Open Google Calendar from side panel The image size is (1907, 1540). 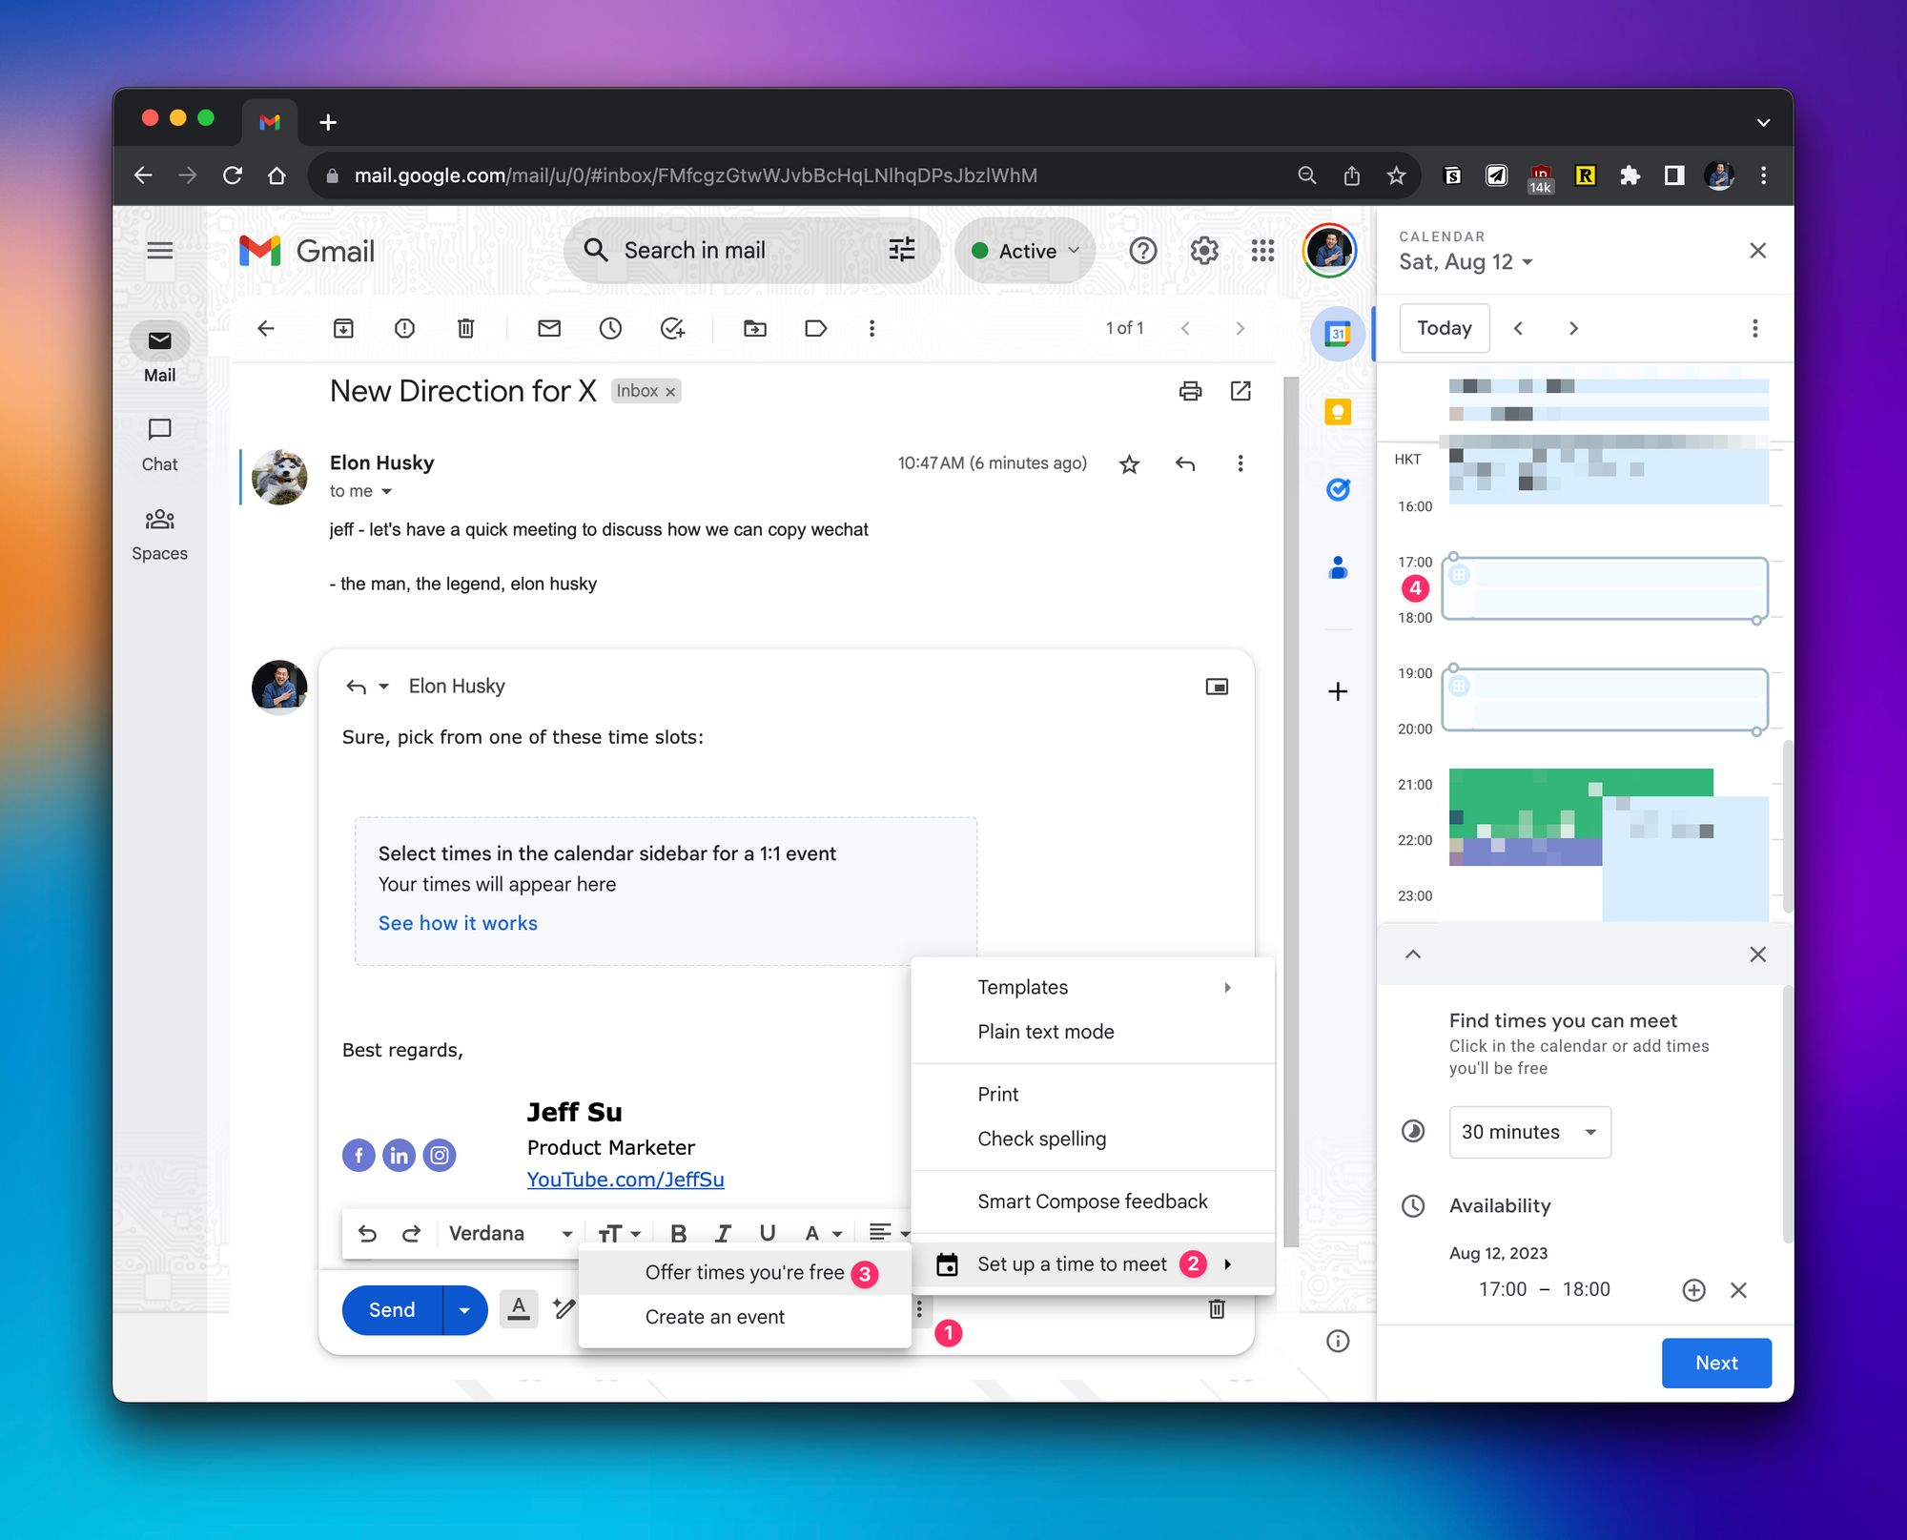tap(1338, 334)
